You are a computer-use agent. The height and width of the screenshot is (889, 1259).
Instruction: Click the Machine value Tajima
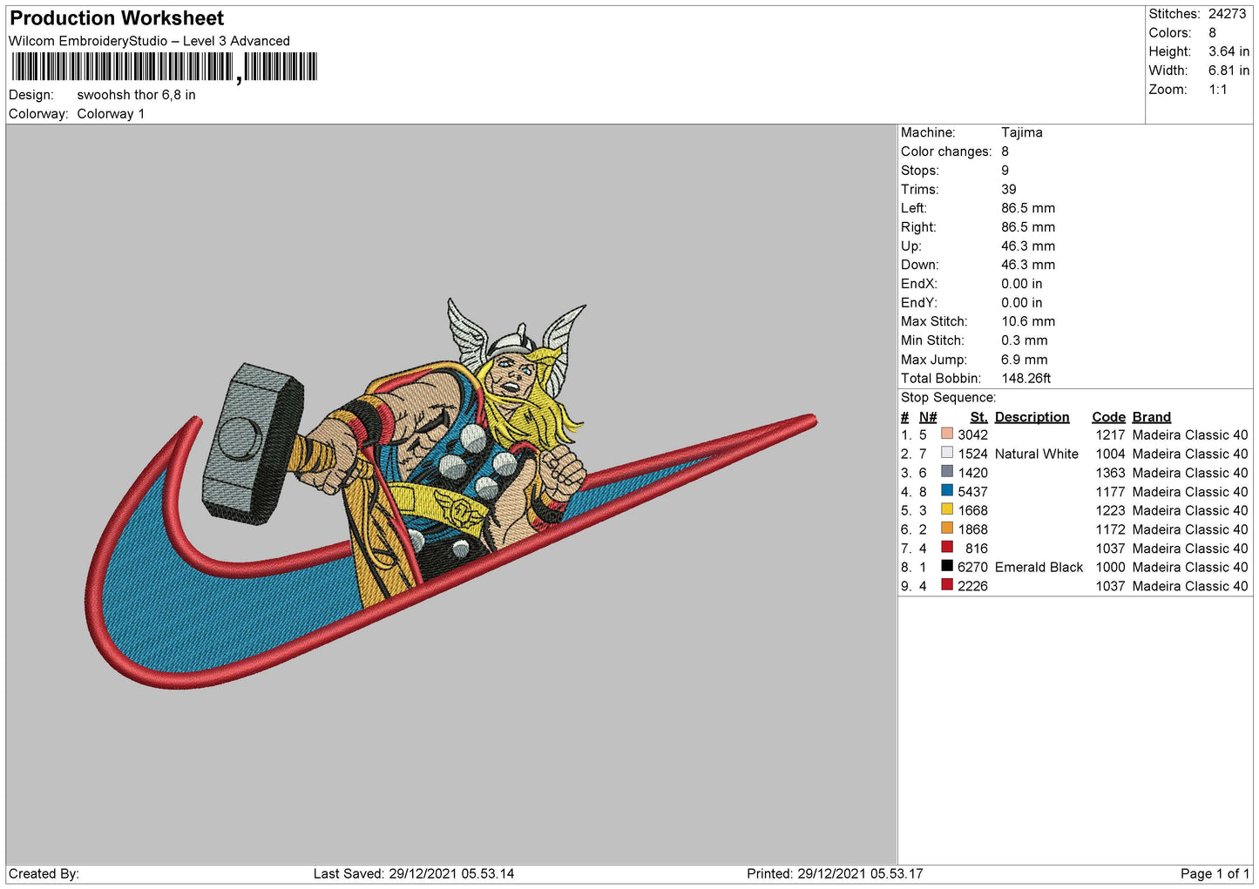click(1021, 132)
